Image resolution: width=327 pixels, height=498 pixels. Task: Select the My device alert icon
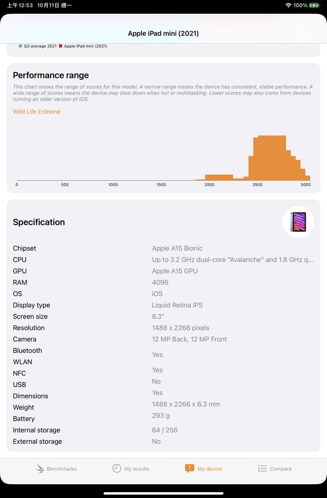(x=190, y=469)
